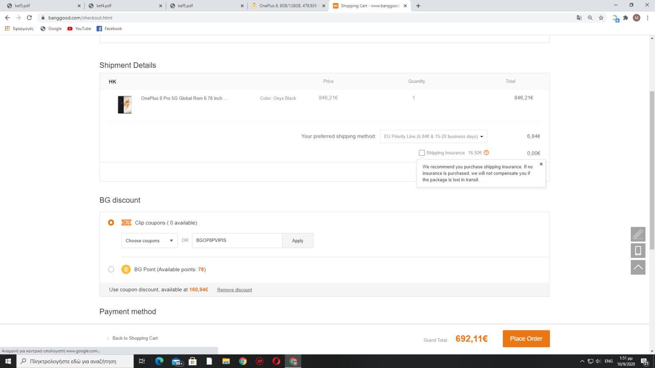The width and height of the screenshot is (655, 368).
Task: Apply the entered coupon code
Action: point(298,240)
